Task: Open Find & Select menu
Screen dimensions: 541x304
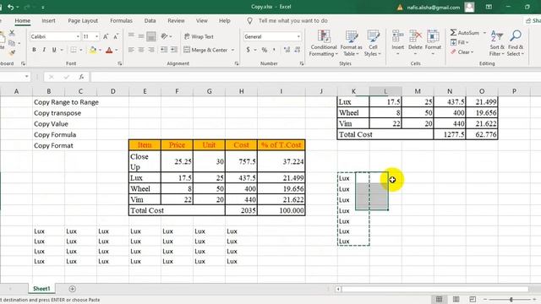Action: pos(516,43)
